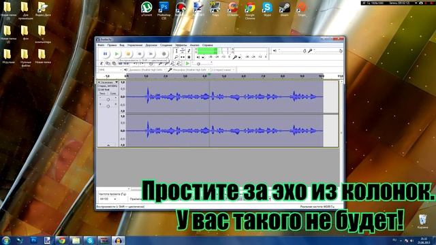This screenshot has width=436, height=245.
Task: Open the Дорожки menu
Action: (151, 45)
